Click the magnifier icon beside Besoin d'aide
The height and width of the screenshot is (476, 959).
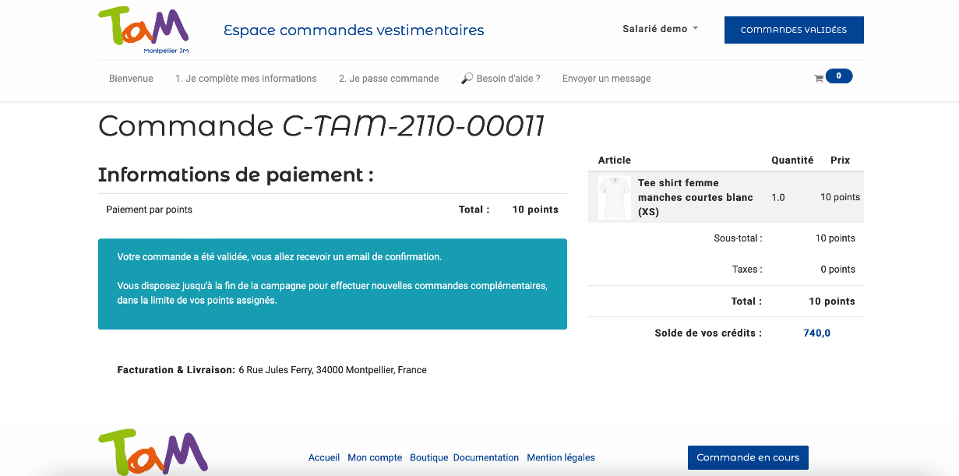[467, 79]
